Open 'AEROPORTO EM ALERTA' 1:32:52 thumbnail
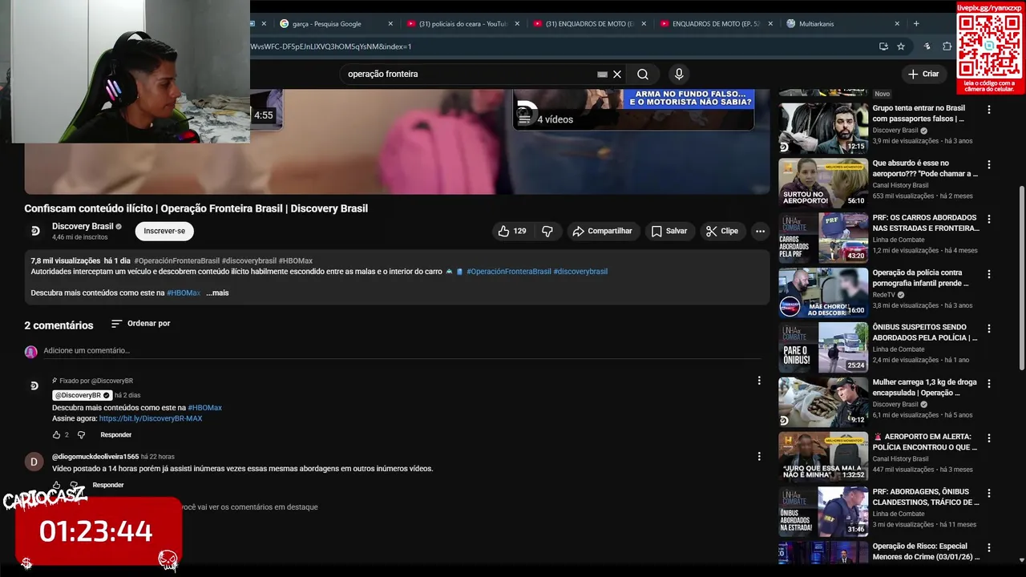Viewport: 1026px width, 577px height. (x=823, y=457)
